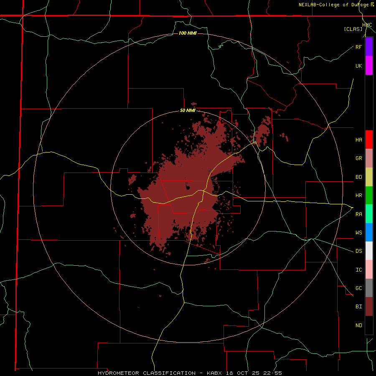
Task: Click the HA red legend swatch
Action: (x=369, y=140)
